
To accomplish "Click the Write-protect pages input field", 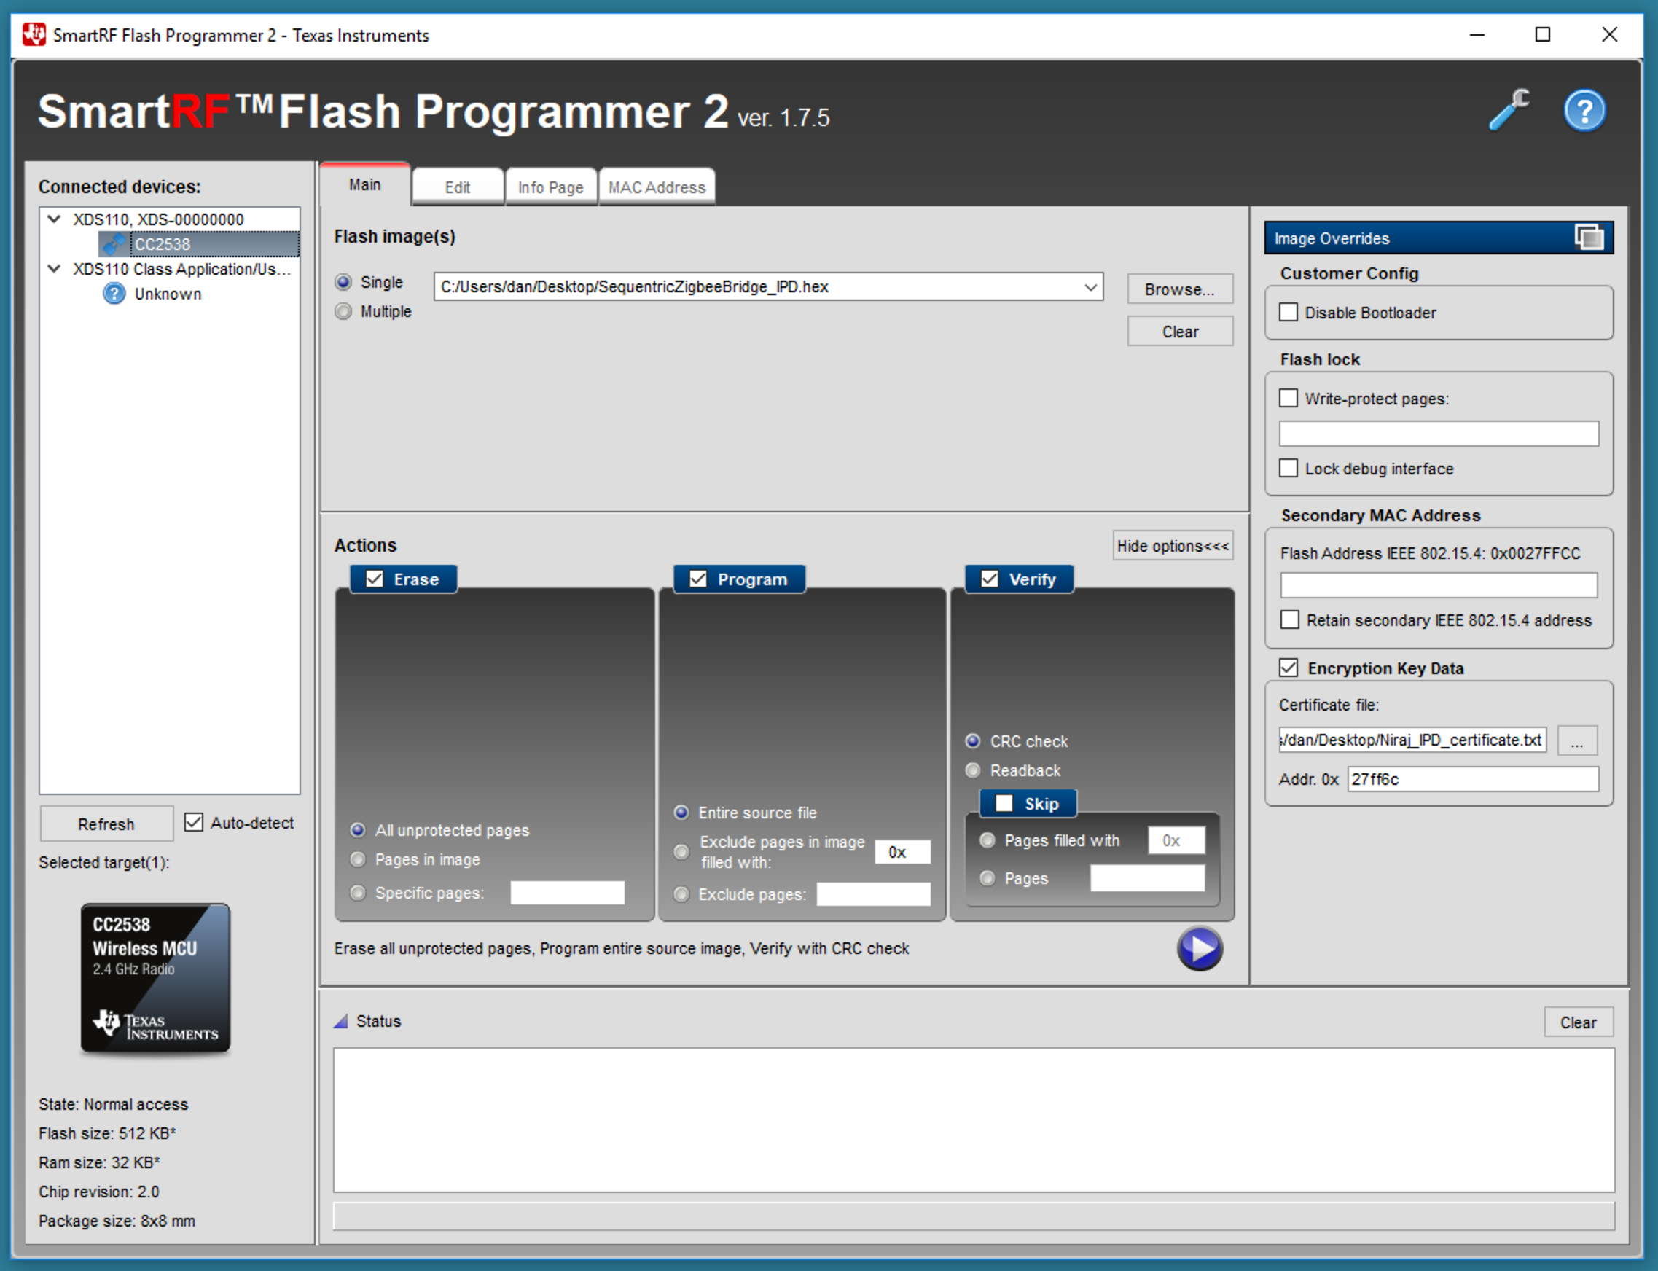I will [x=1438, y=434].
